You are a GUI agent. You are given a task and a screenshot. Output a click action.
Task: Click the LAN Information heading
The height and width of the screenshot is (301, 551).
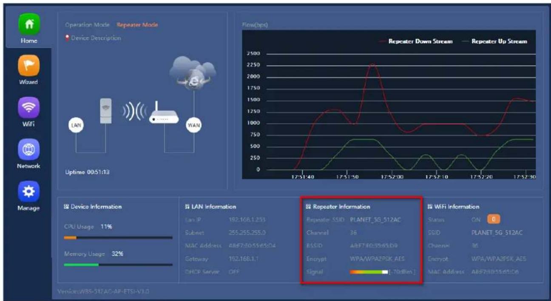(x=213, y=207)
